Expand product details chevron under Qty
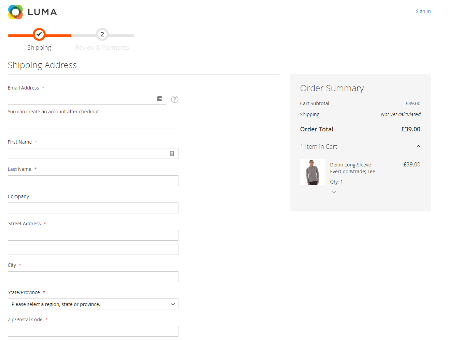 (x=334, y=192)
